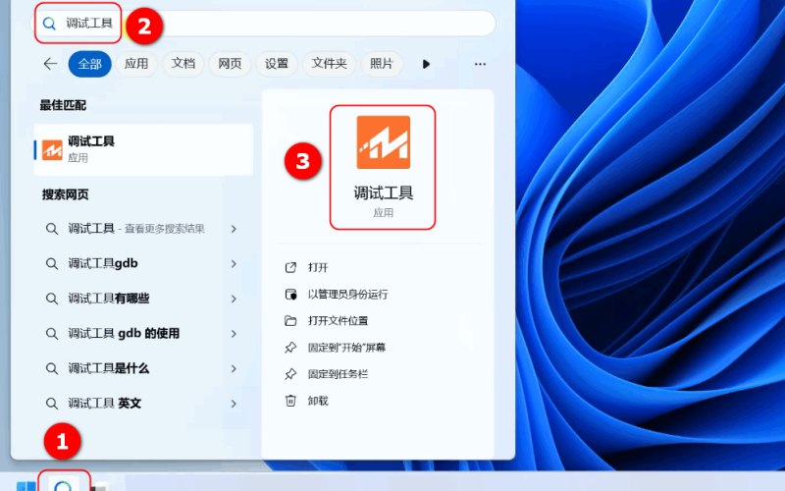Image resolution: width=785 pixels, height=491 pixels.
Task: Choose 固定到任务栏 action
Action: coord(338,374)
